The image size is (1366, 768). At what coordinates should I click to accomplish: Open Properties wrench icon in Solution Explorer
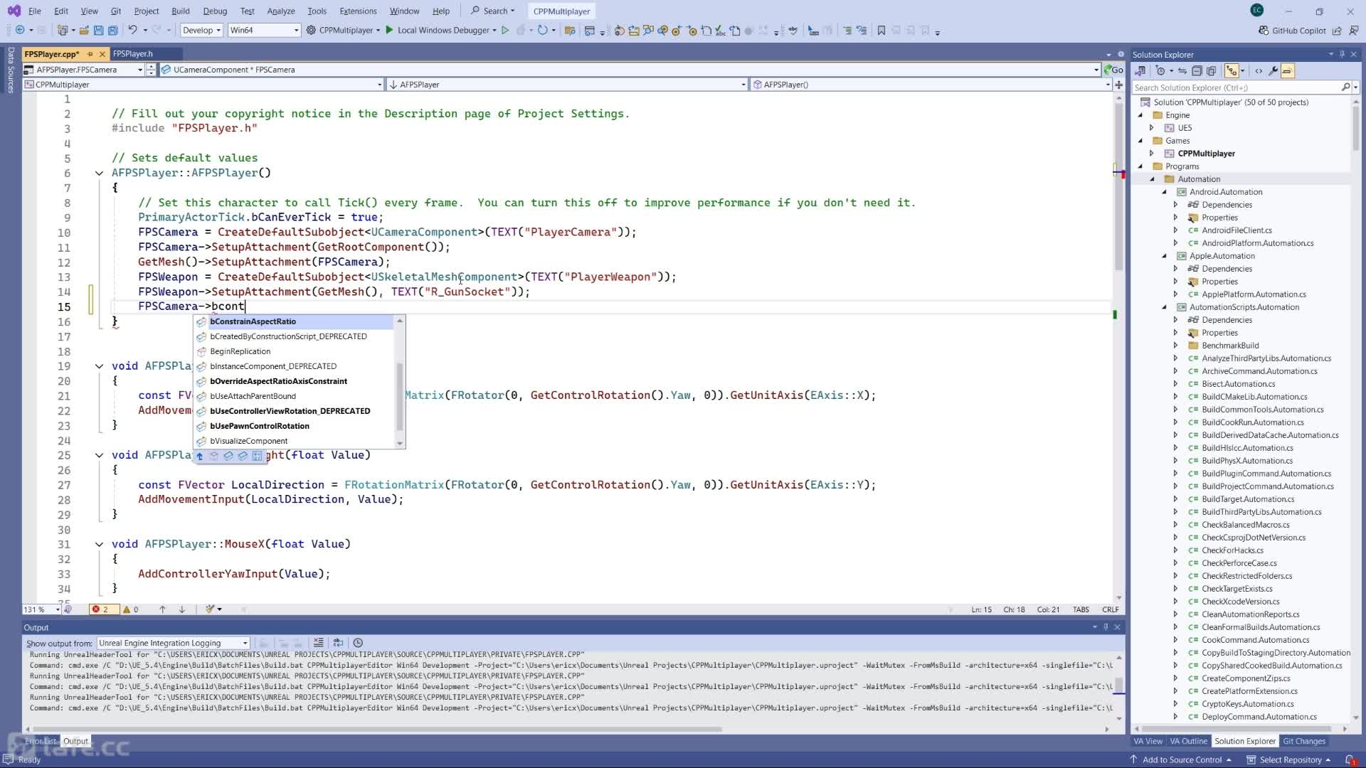[1274, 71]
